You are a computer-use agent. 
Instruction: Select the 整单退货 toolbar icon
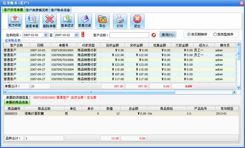click(x=67, y=21)
